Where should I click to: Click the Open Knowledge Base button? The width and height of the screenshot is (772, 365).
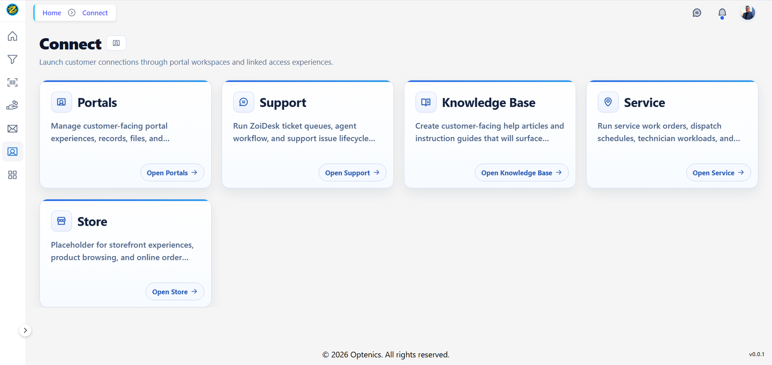point(522,173)
